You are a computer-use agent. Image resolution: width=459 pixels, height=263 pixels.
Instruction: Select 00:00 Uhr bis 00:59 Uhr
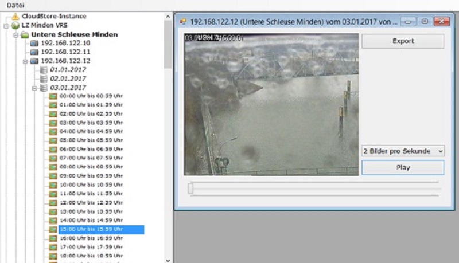pyautogui.click(x=91, y=96)
